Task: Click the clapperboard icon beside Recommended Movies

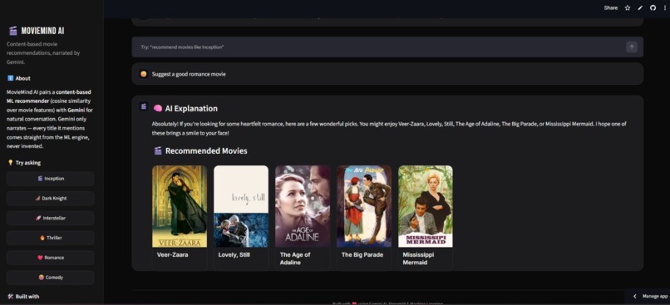Action: 158,150
